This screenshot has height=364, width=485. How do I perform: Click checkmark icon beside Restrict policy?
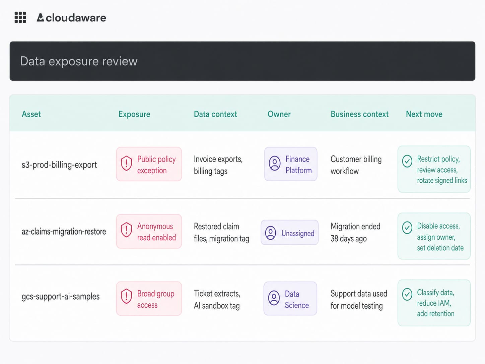click(407, 161)
